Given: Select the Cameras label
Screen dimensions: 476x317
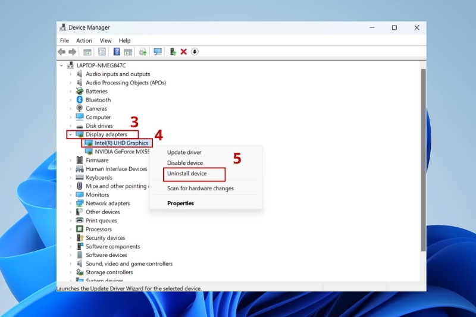Looking at the screenshot, I should (96, 108).
